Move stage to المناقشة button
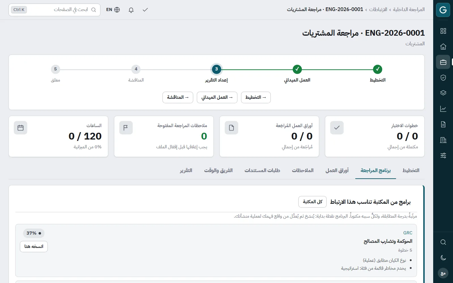 tap(178, 97)
